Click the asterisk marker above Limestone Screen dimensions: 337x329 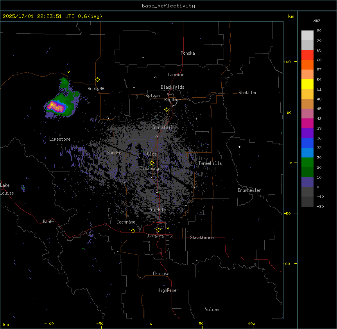60,135
